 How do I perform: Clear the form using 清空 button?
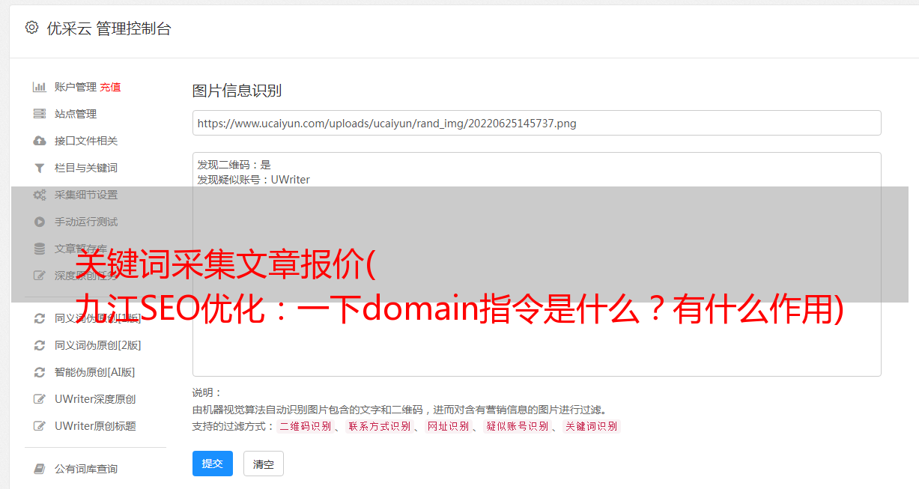coord(264,464)
